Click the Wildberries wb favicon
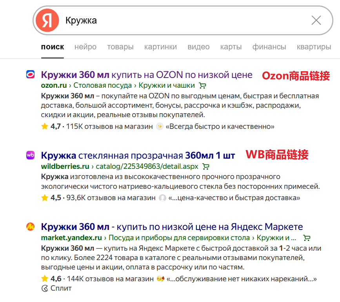This screenshot has height=302, width=340. [x=30, y=155]
